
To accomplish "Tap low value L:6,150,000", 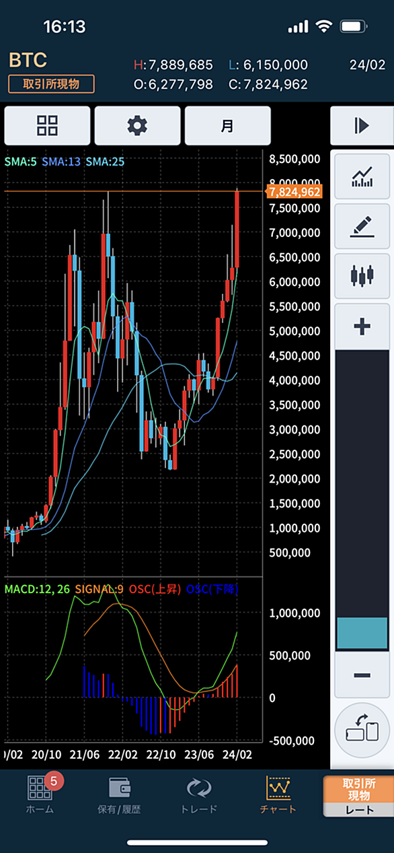I will 268,65.
